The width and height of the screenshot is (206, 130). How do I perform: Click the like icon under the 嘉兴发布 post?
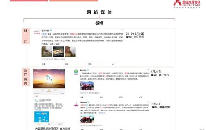pos(140,97)
